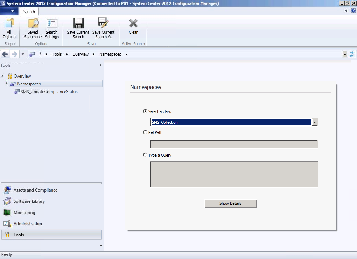The image size is (357, 259).
Task: Click the All Objects scope icon
Action: [x=9, y=23]
